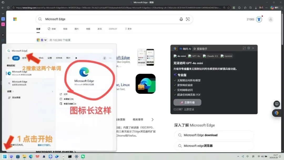Go back in Start search panel
Screen dimensions: 284x160
(x=9, y=58)
